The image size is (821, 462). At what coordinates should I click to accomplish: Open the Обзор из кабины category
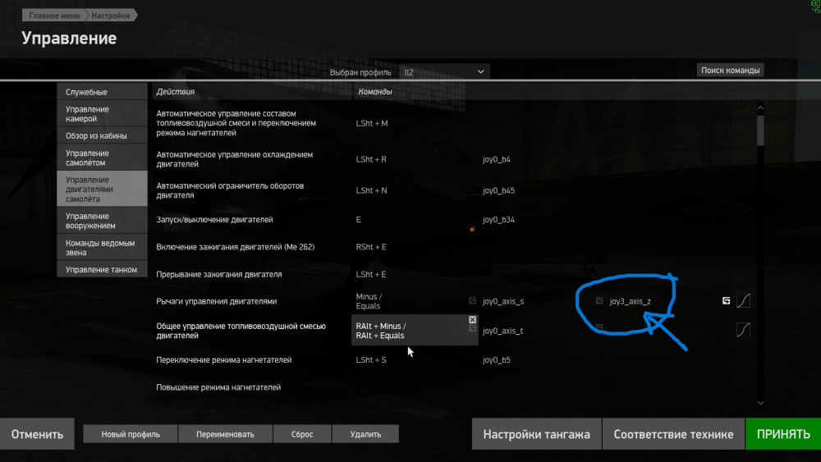tap(102, 135)
